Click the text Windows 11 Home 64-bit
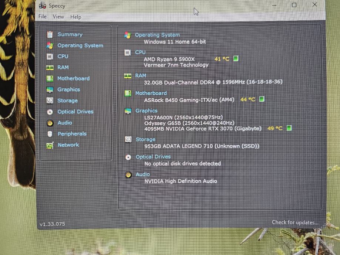Image resolution: width=340 pixels, height=255 pixels. click(x=175, y=42)
